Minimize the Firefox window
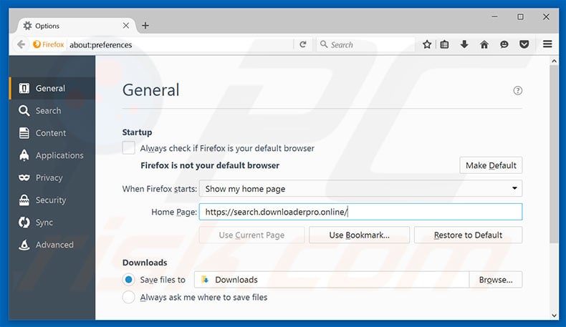 [494, 16]
